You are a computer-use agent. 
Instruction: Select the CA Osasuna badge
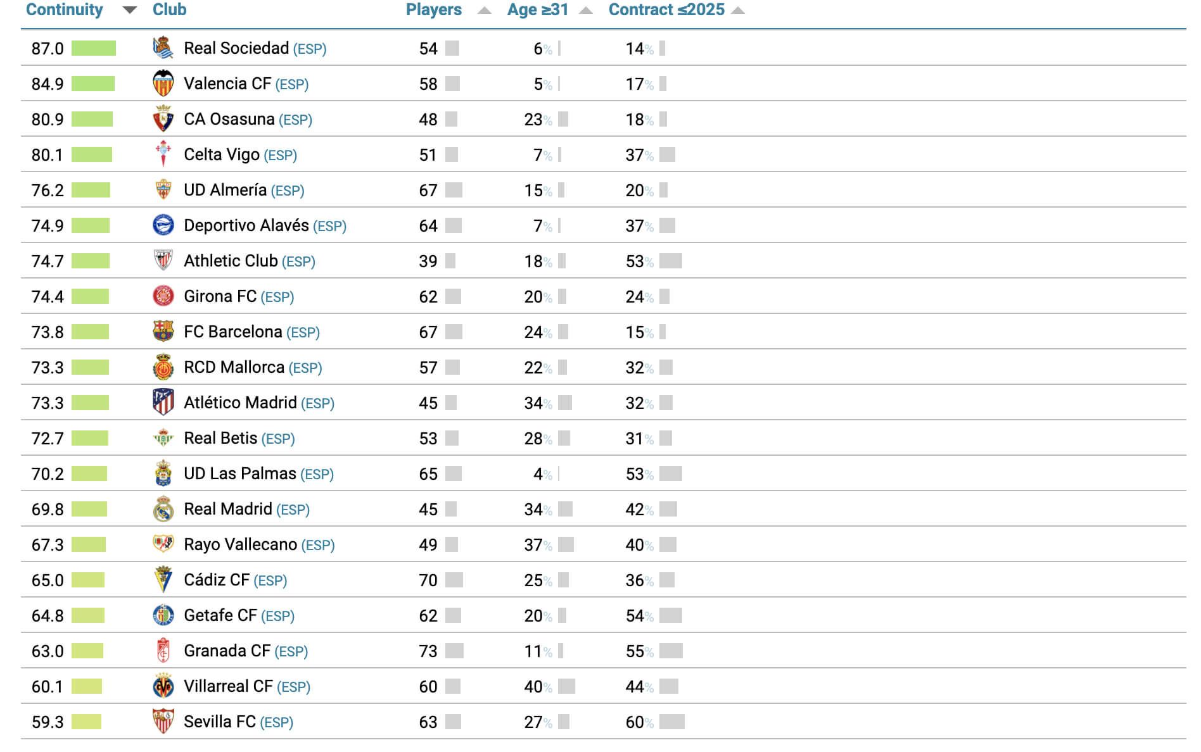pyautogui.click(x=163, y=118)
